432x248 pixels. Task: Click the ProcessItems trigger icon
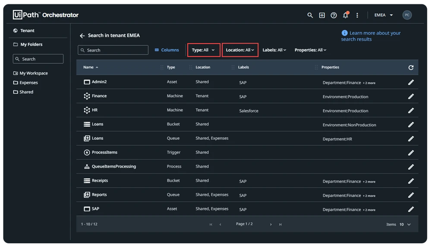[87, 152]
